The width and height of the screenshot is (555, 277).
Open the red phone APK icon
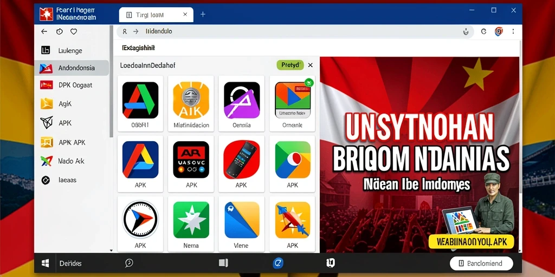(x=242, y=160)
